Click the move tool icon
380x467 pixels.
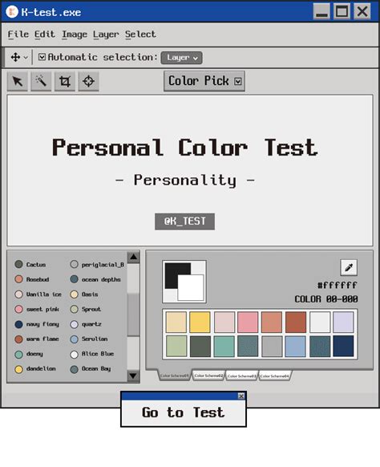coord(15,57)
